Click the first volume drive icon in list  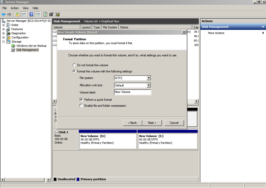[x=55, y=32]
